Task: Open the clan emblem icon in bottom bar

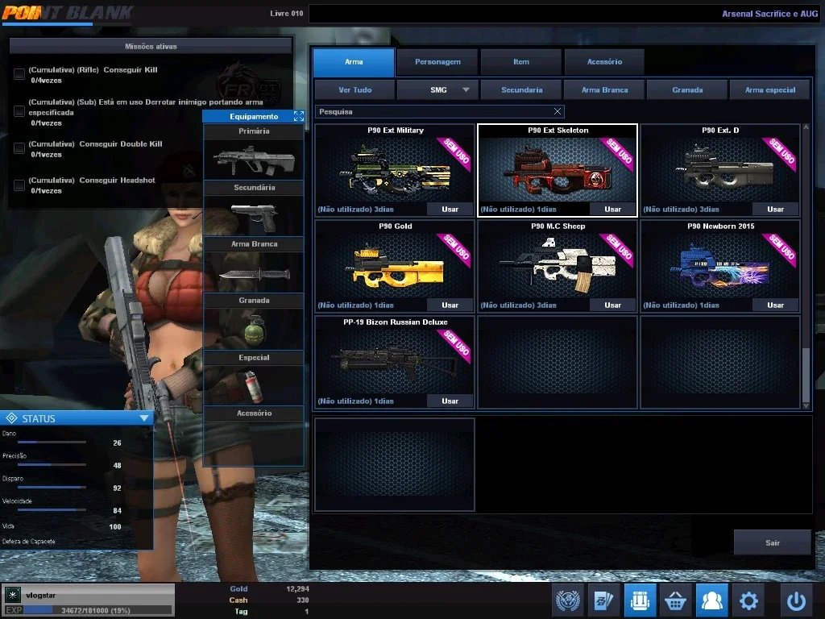Action: pyautogui.click(x=568, y=600)
